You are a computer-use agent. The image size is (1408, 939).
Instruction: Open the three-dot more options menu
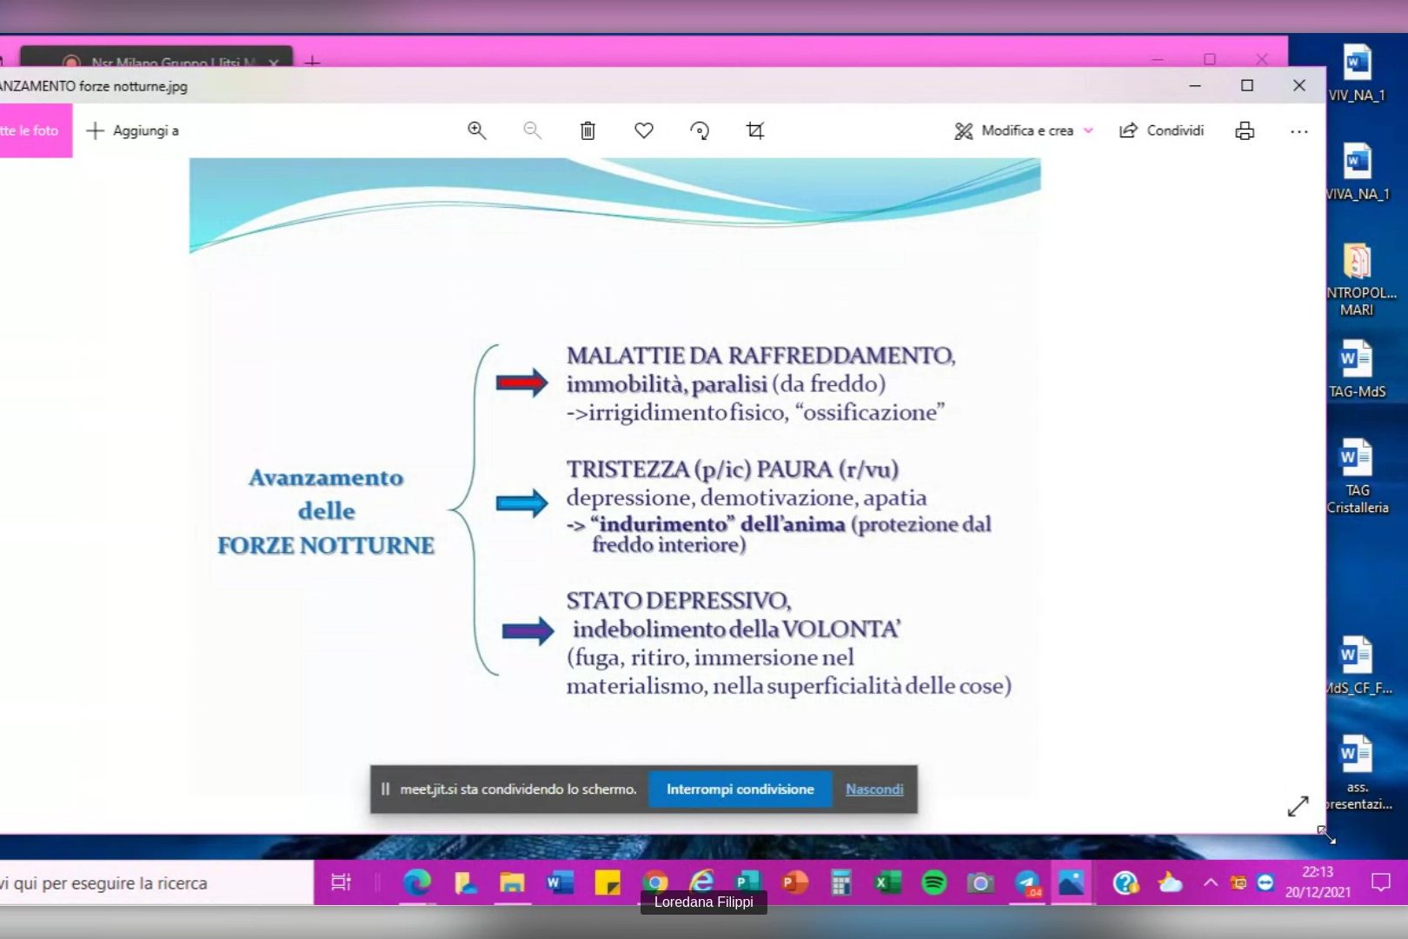(x=1299, y=131)
